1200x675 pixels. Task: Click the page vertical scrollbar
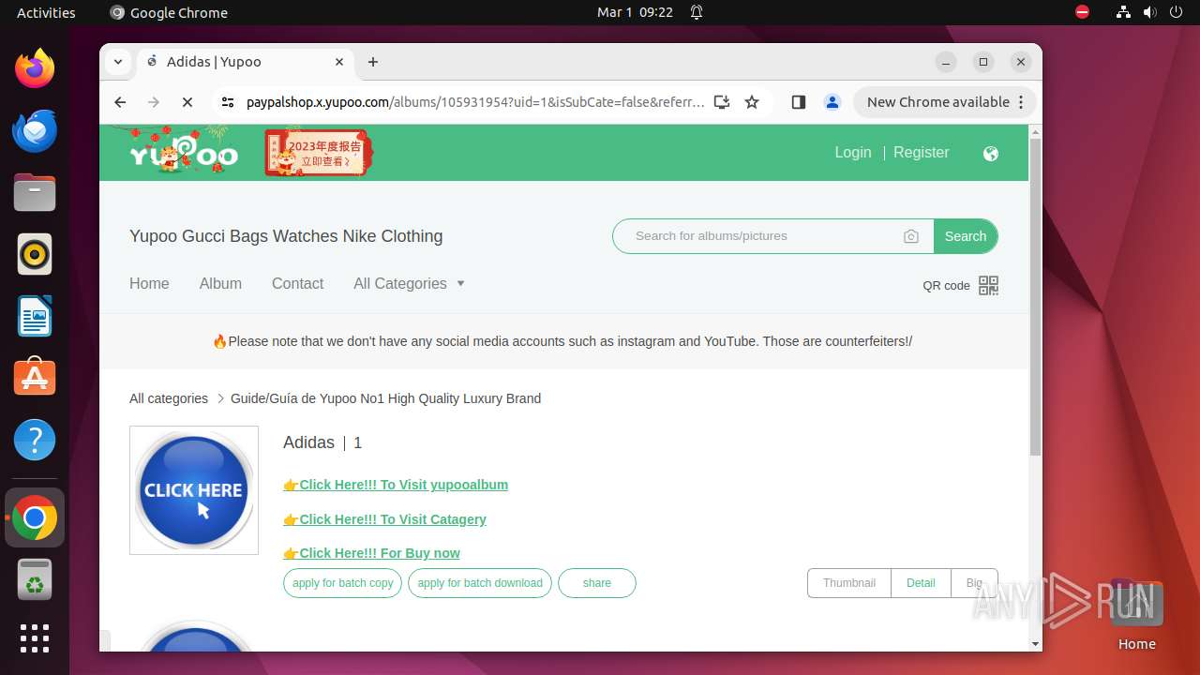[x=1035, y=296]
